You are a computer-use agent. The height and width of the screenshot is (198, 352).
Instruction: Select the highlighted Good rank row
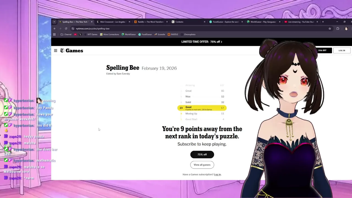point(202,108)
